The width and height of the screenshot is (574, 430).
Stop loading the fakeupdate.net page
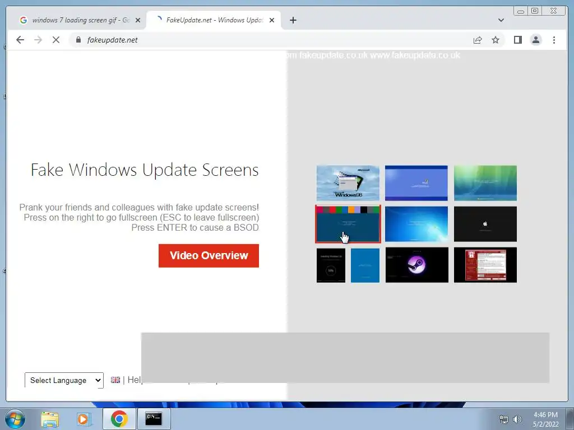[56, 40]
